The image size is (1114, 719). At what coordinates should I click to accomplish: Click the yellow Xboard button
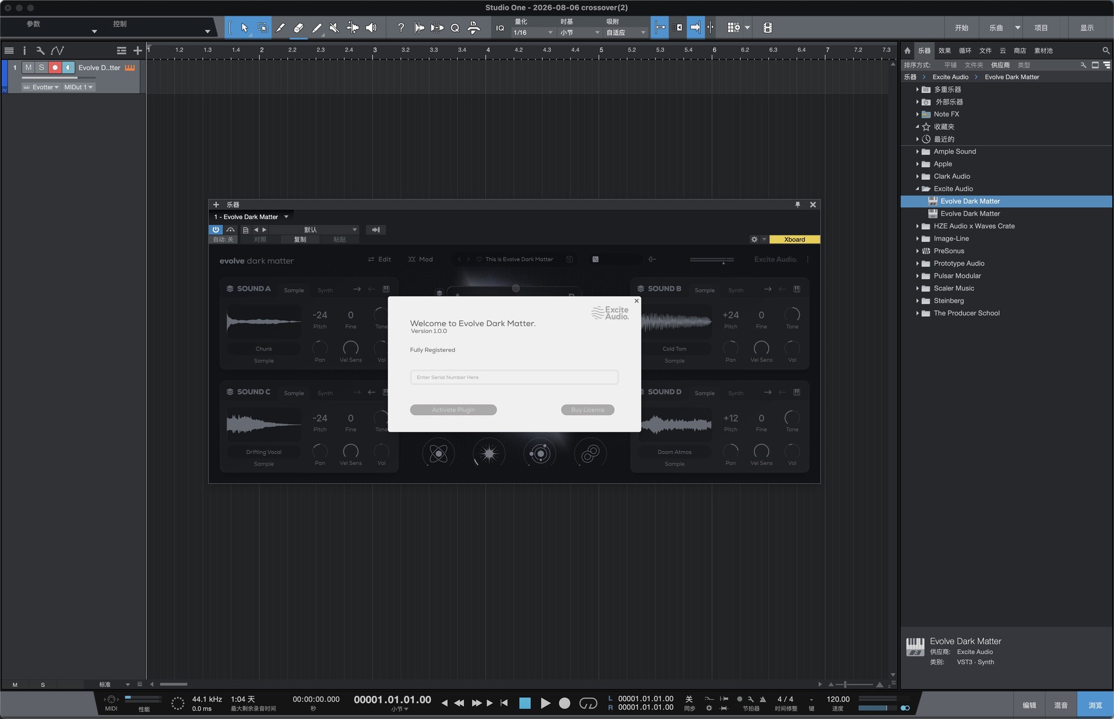point(794,239)
